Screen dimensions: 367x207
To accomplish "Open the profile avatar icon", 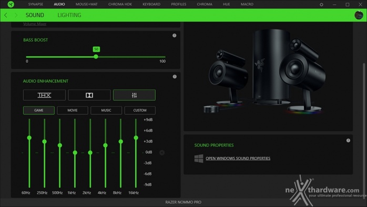I will click(x=359, y=15).
